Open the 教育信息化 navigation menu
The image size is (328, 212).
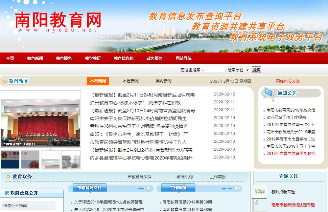click(x=124, y=58)
